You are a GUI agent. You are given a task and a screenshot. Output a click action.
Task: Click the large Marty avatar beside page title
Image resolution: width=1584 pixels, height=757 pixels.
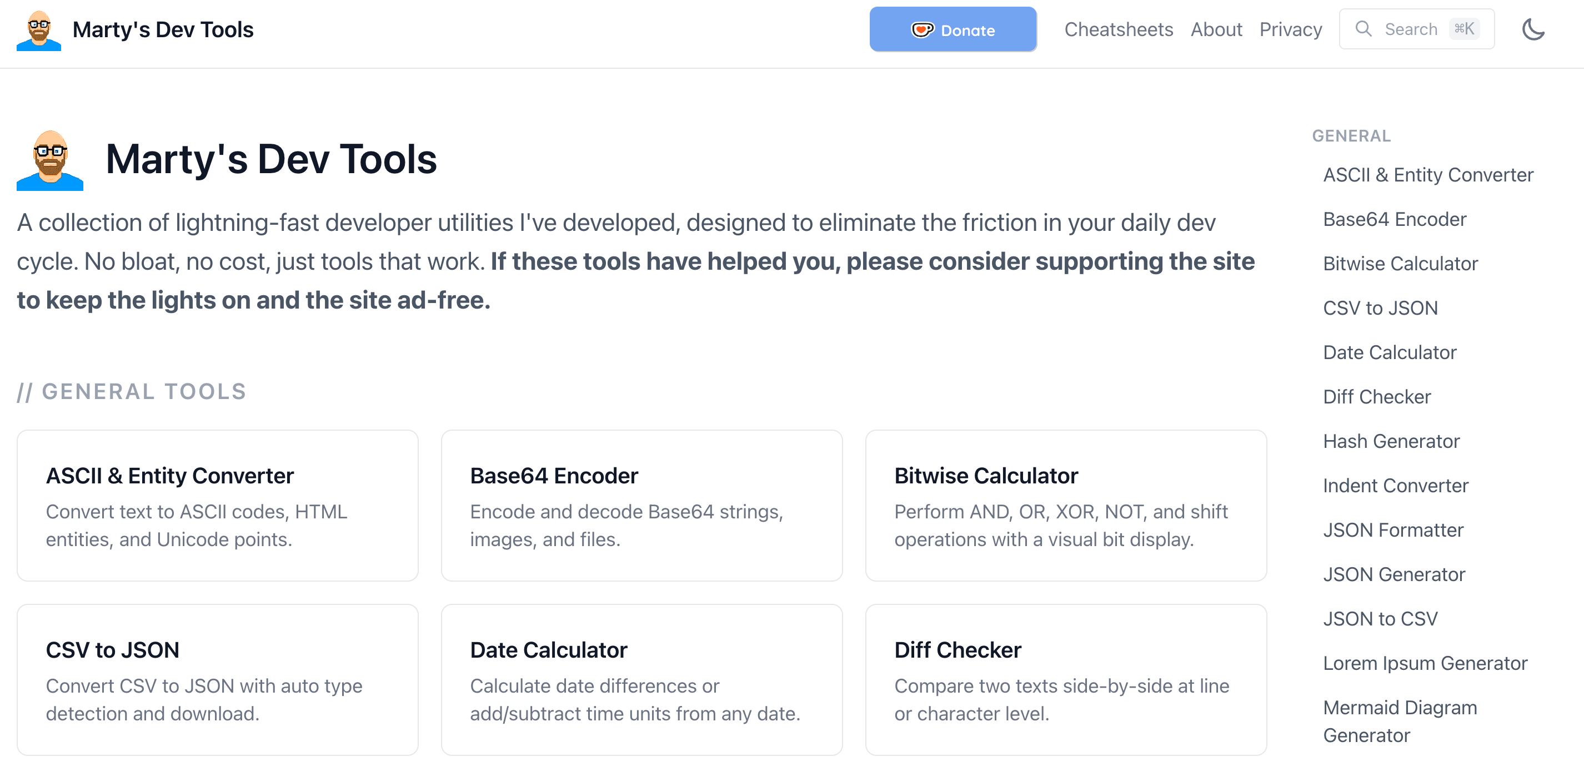click(50, 160)
